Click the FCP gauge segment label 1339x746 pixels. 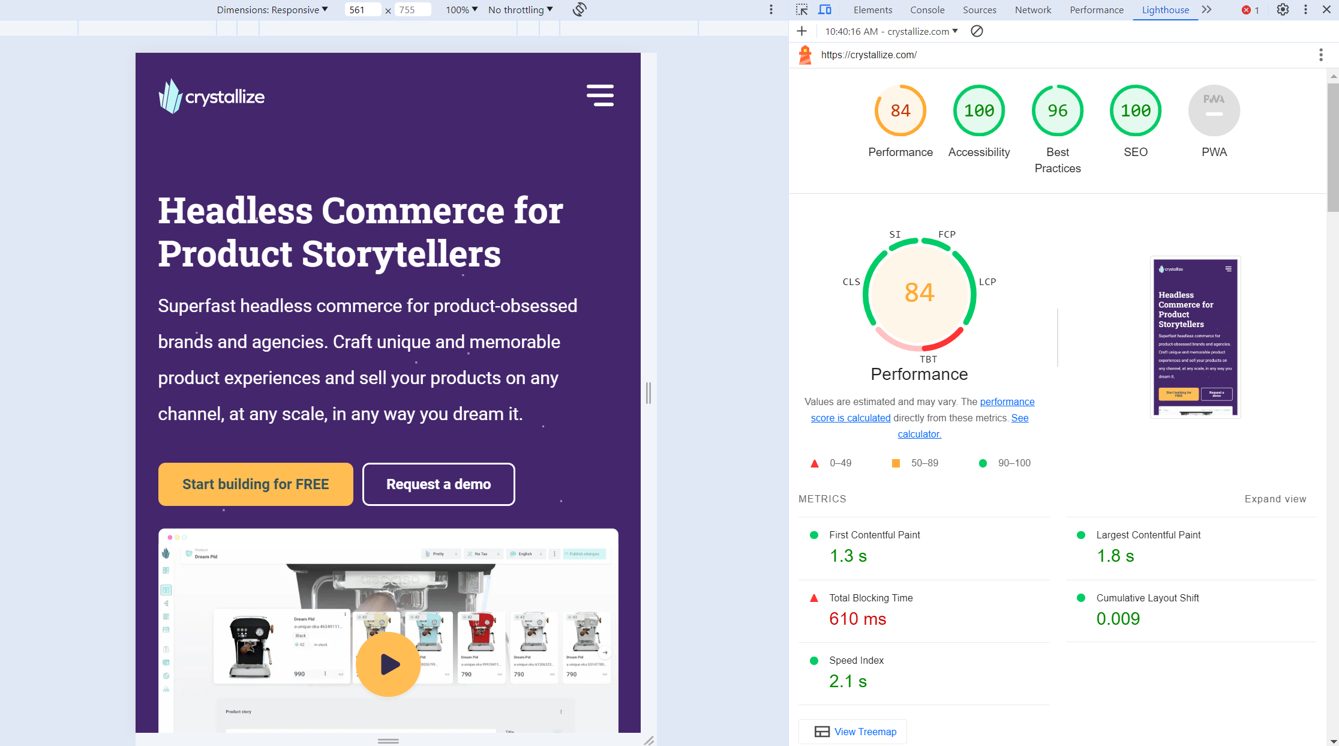(947, 234)
